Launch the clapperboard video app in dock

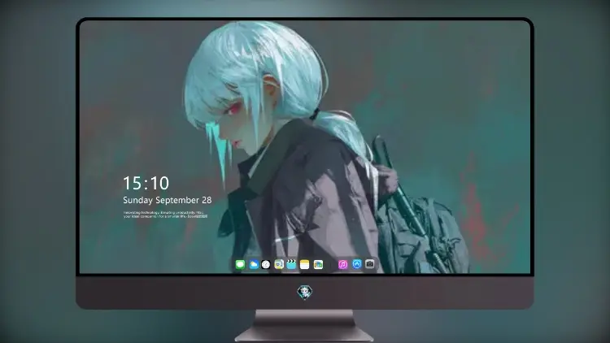coord(291,265)
